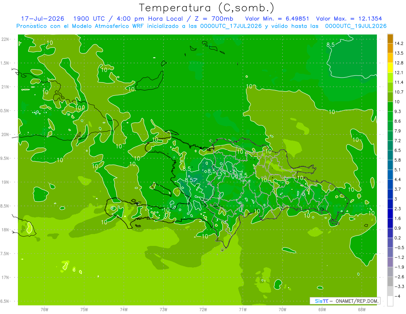Click the 21N latitude axis label
Image resolution: width=406 pixels, height=314 pixels.
coord(5,87)
